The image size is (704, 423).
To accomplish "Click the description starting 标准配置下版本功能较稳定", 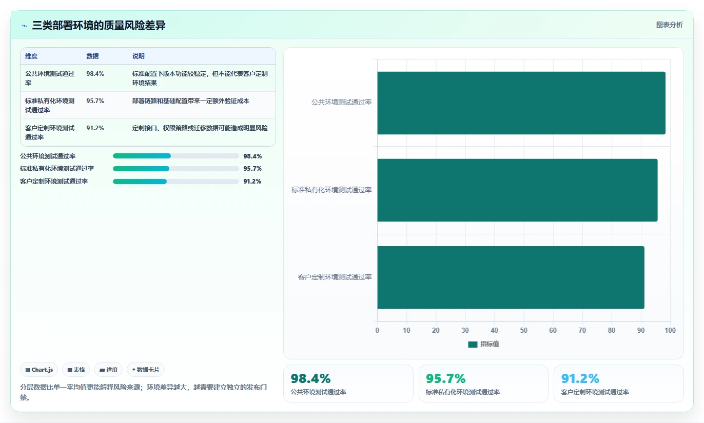I will click(x=200, y=78).
